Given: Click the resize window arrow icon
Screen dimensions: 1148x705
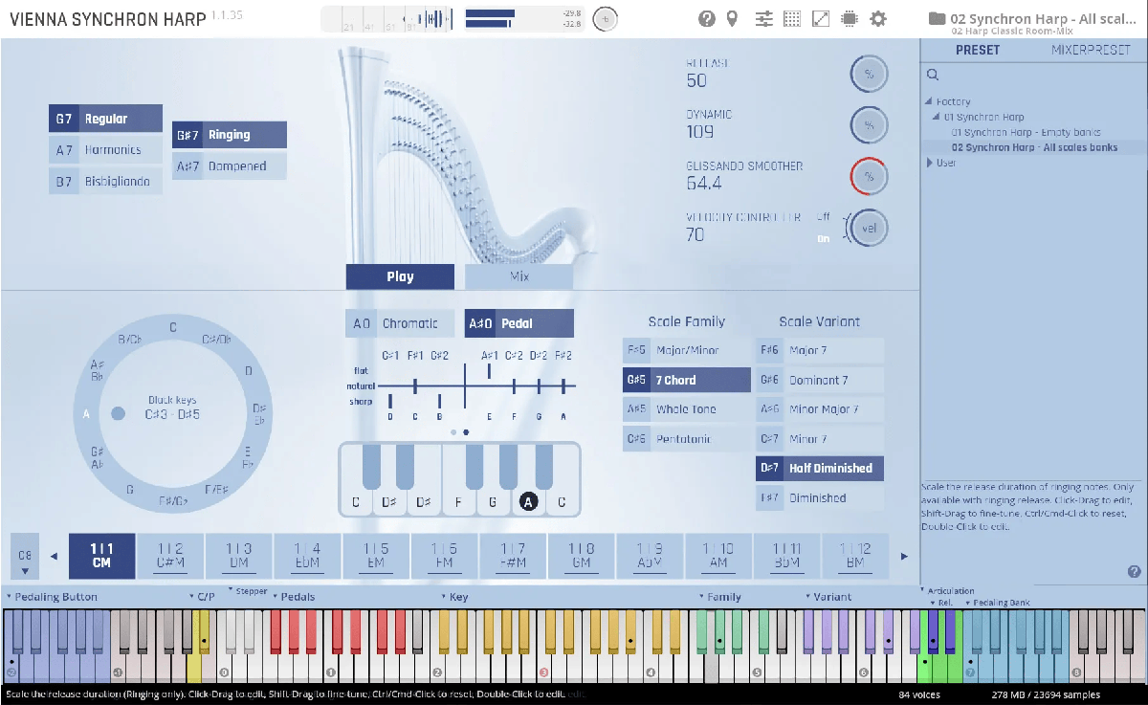Looking at the screenshot, I should click(821, 19).
